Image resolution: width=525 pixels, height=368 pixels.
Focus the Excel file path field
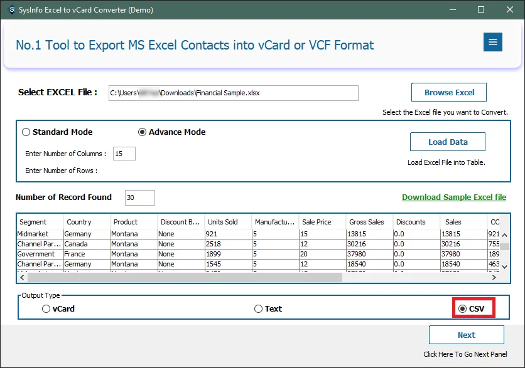(x=234, y=93)
